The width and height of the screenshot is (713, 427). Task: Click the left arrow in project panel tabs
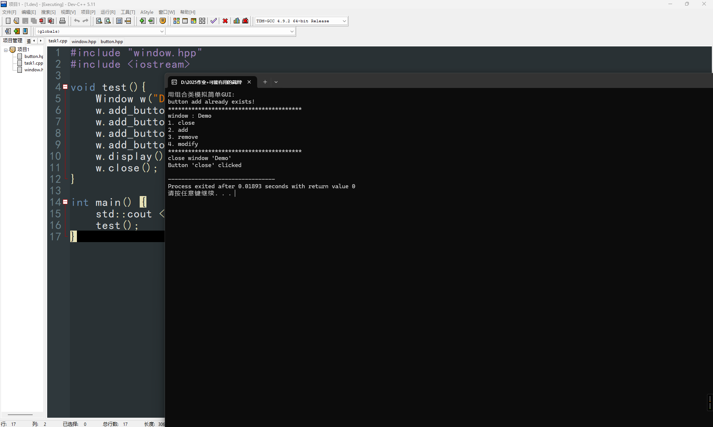click(x=34, y=41)
